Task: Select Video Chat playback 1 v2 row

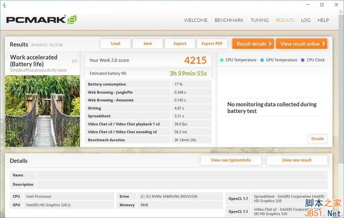Action: coord(148,124)
